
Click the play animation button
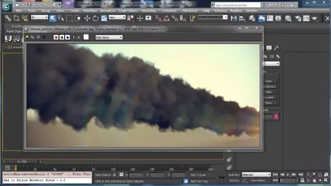(288, 175)
